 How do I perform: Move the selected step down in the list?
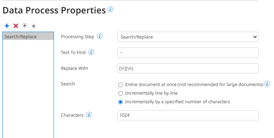point(34,26)
